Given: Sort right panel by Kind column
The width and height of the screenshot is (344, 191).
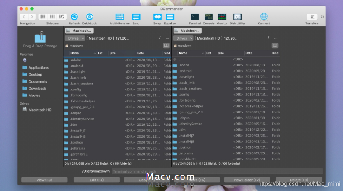Looking at the screenshot, I should (x=275, y=53).
